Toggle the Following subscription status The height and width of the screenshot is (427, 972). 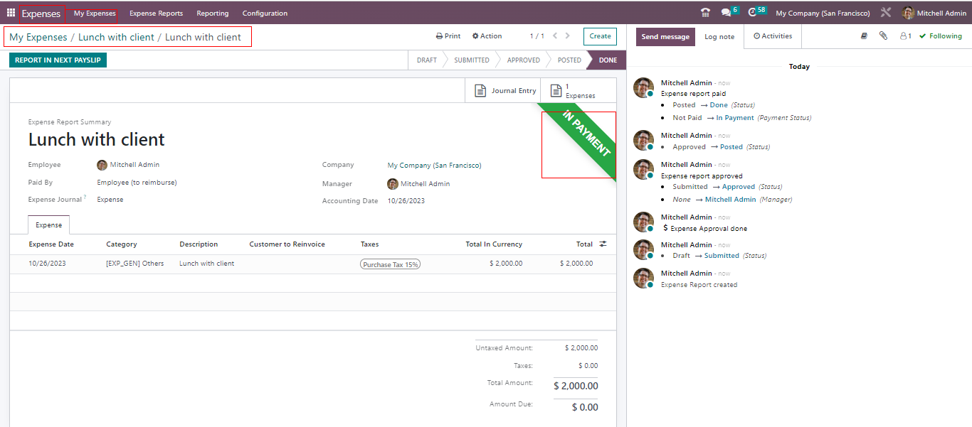(941, 36)
